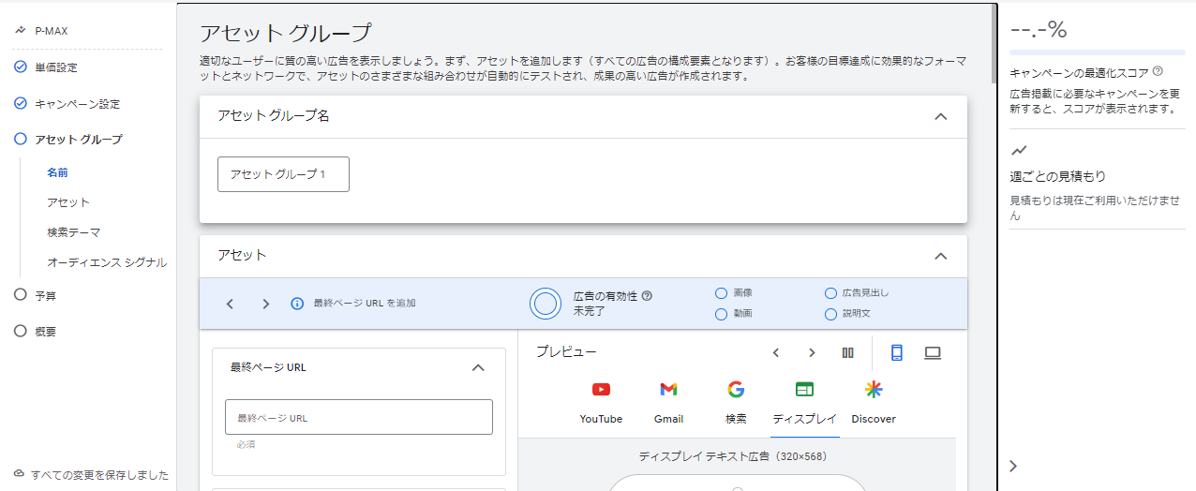Screen dimensions: 1196x491
Task: Select the YouTube preview tab label
Action: (x=601, y=419)
